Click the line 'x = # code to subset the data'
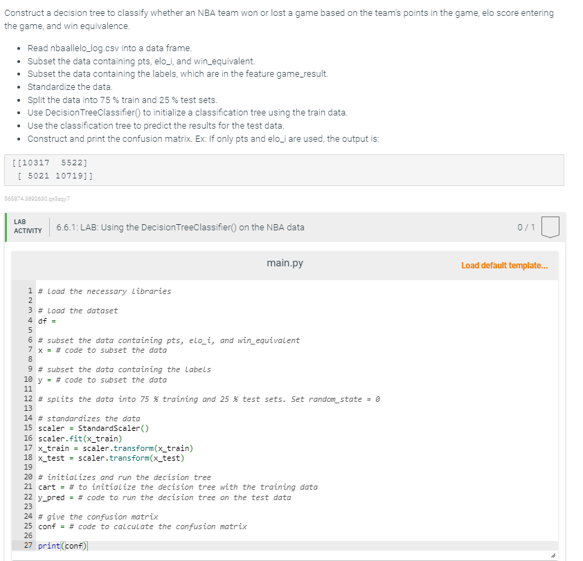 point(102,350)
